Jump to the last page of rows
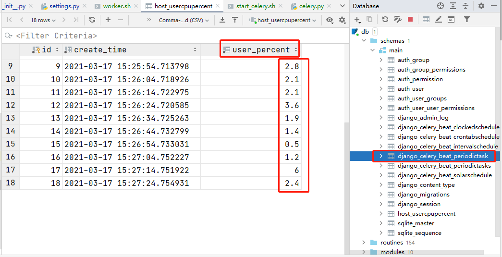Screen dimensions: 502x257 click(76, 20)
